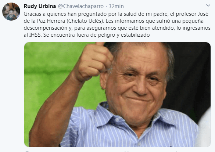
Task: Click the tweet line starting with descompensación
Action: click(x=117, y=28)
